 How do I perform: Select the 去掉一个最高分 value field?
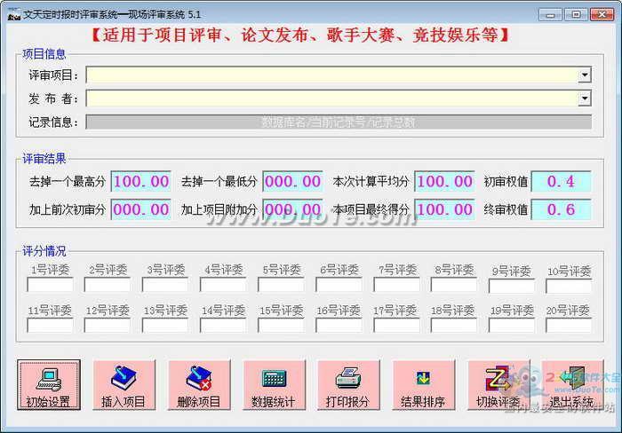(x=141, y=181)
